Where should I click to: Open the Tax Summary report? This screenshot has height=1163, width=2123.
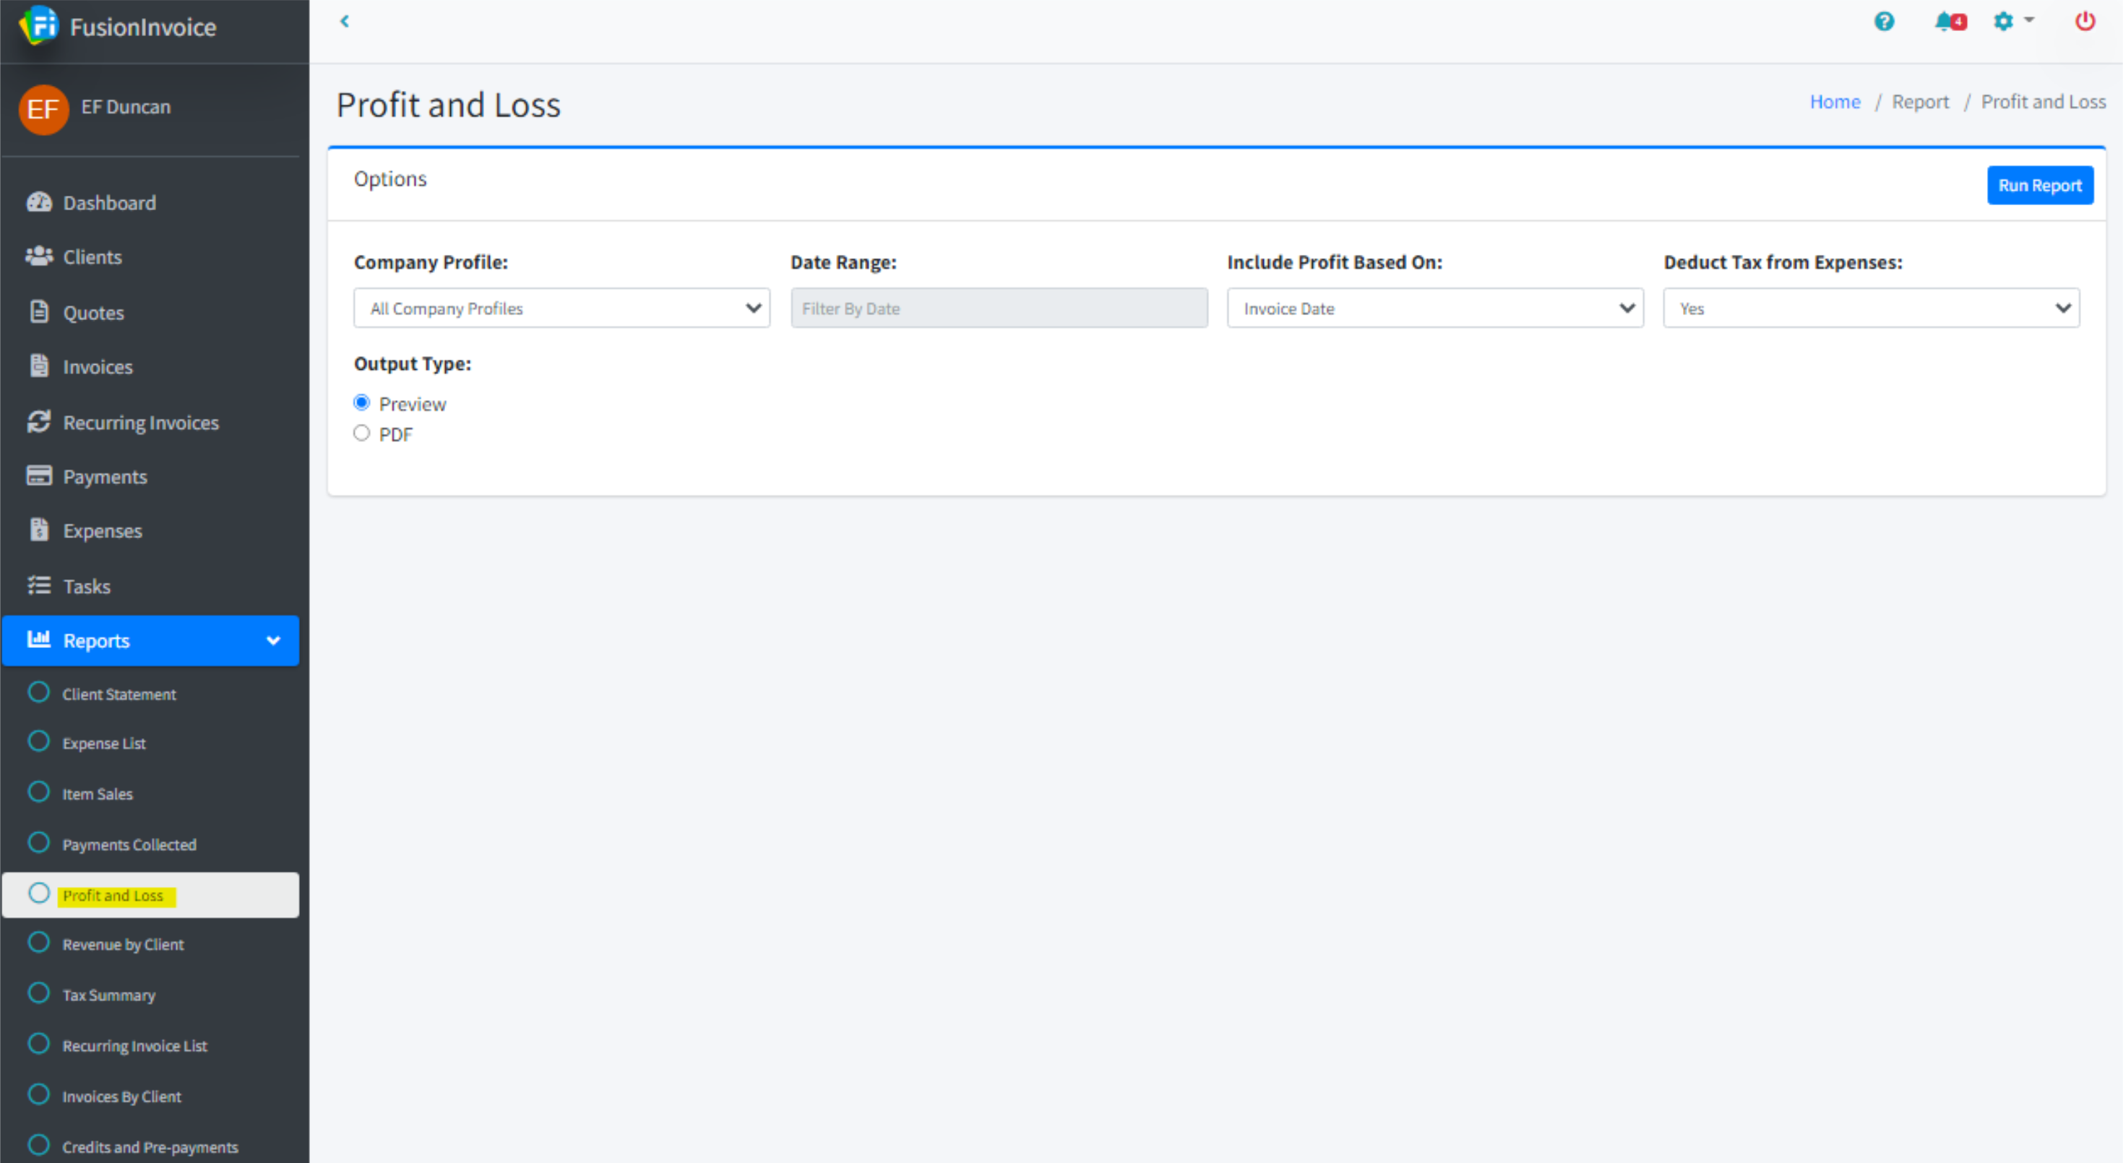(109, 995)
